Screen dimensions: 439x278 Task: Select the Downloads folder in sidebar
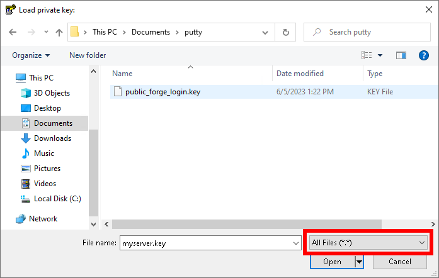pyautogui.click(x=52, y=138)
